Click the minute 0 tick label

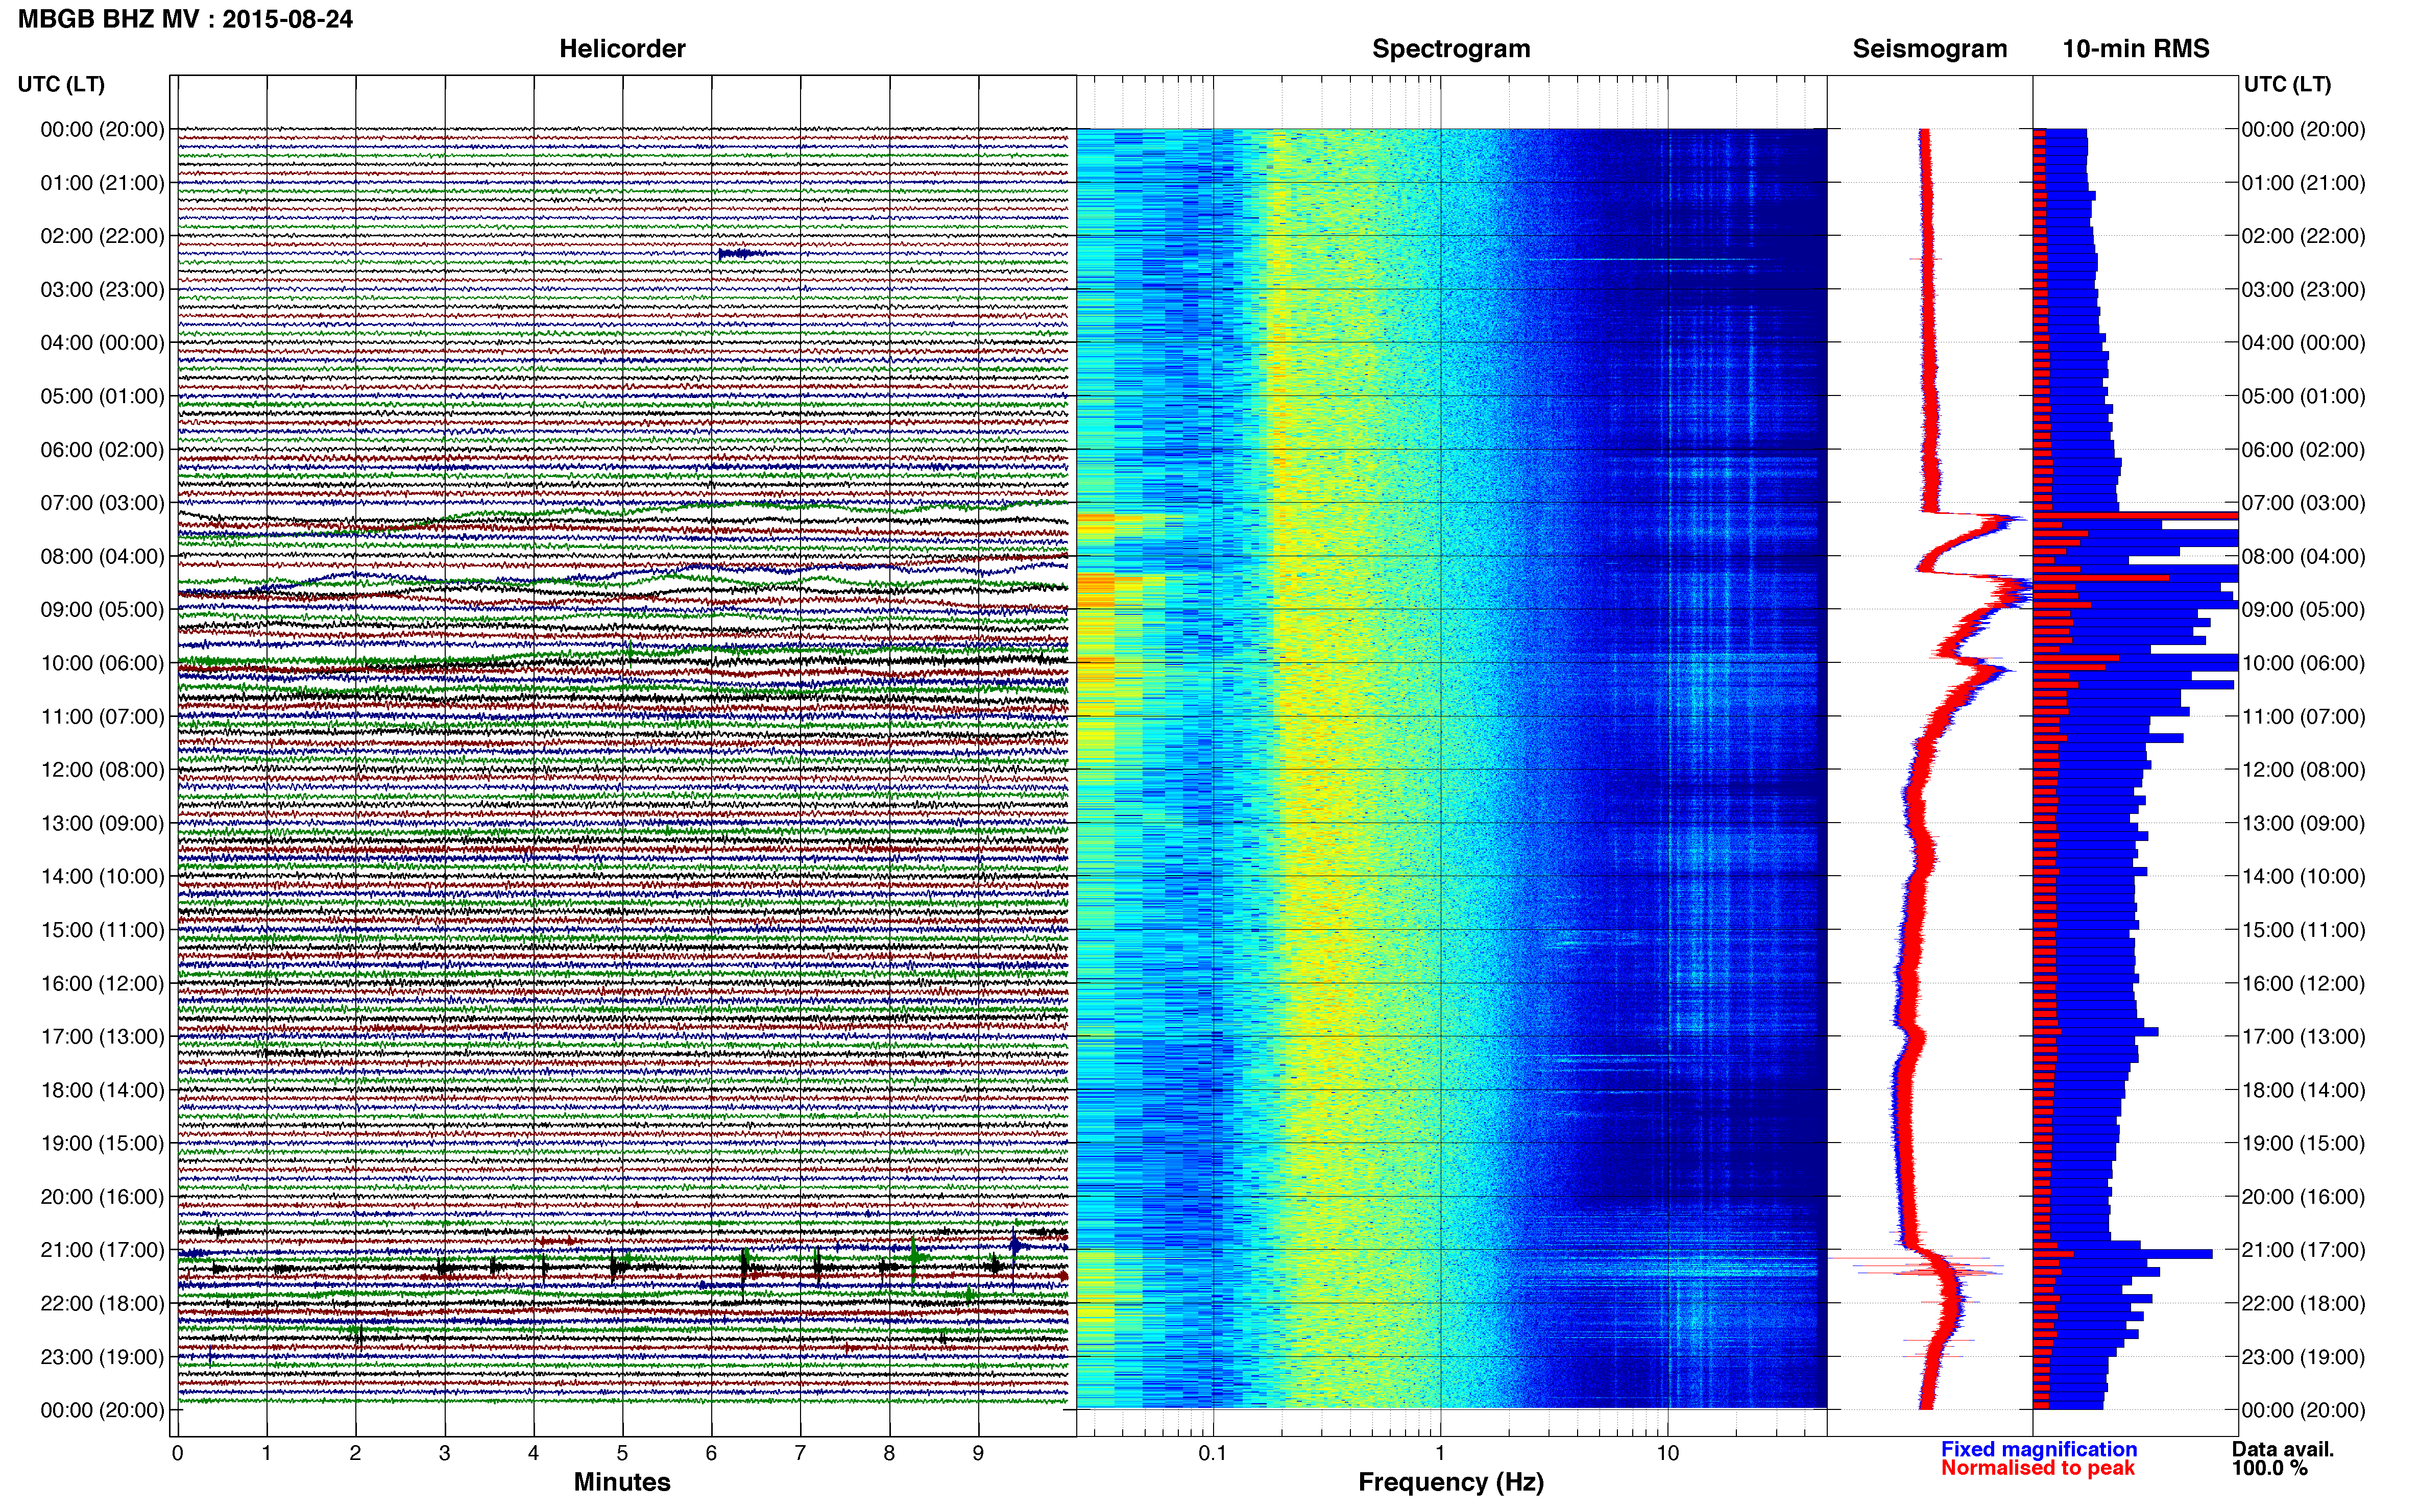coord(177,1453)
